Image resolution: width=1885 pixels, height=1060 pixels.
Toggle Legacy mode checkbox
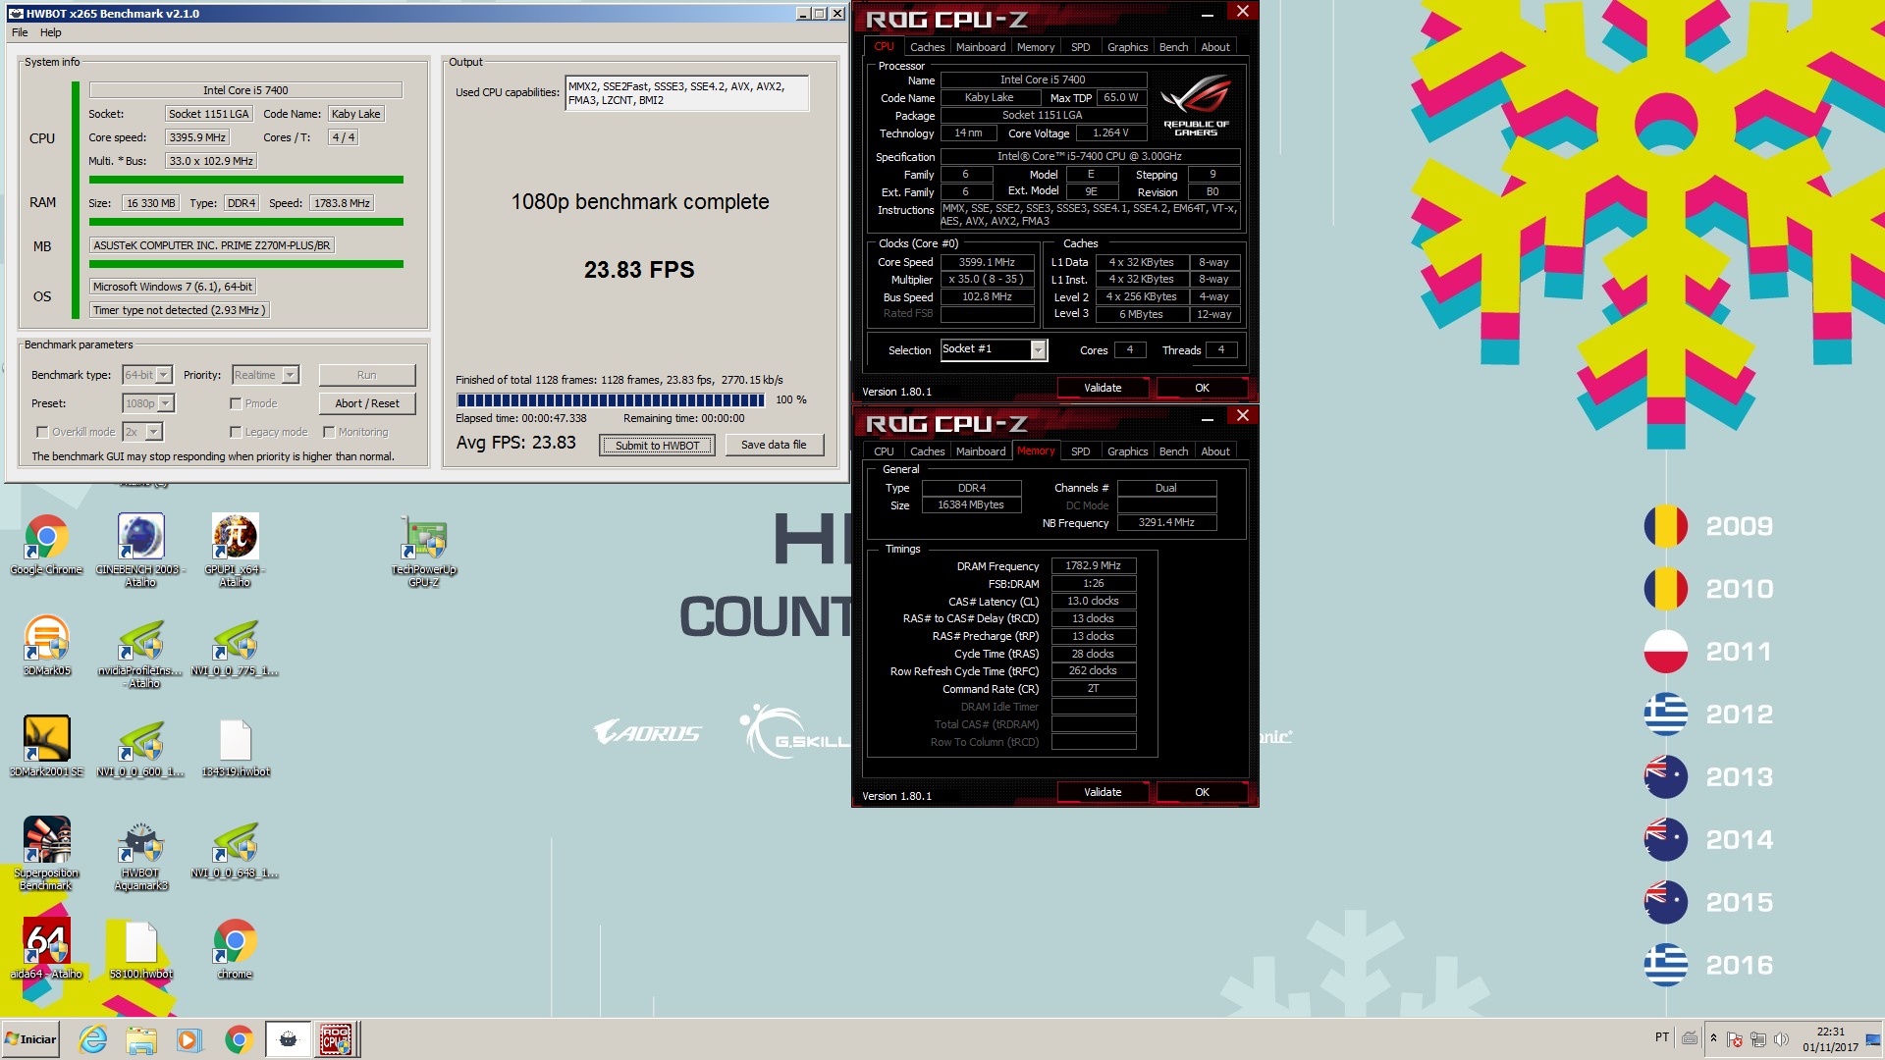pos(236,432)
